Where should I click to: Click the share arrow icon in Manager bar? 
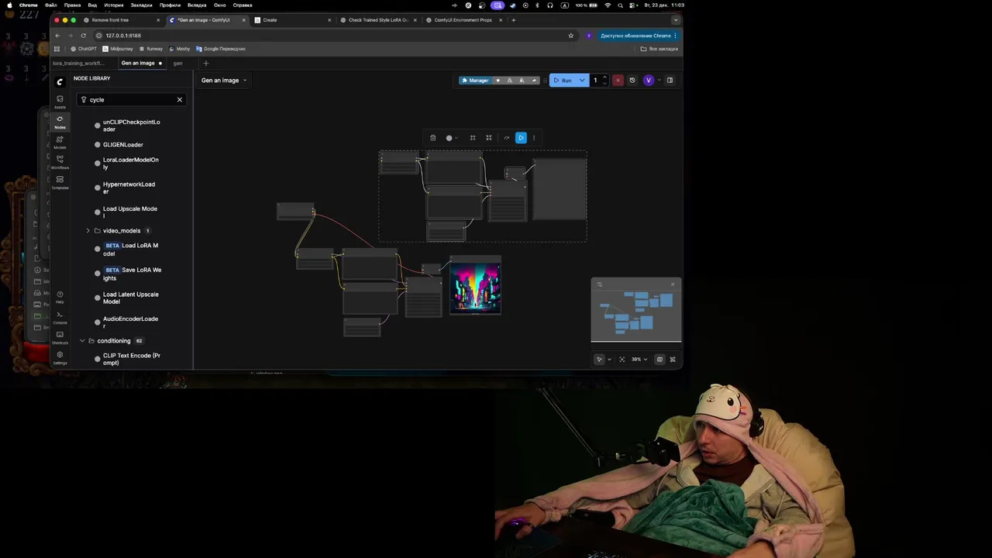point(533,81)
